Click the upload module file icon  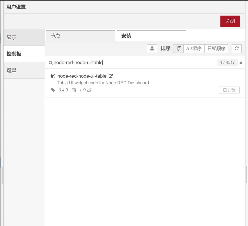pos(152,49)
